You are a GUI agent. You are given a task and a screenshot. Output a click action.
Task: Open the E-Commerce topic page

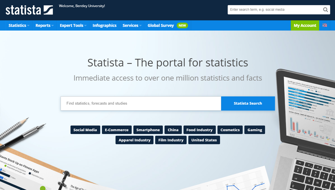pos(117,130)
